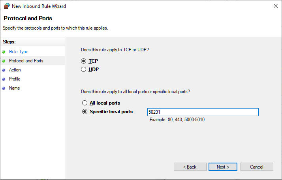Image resolution: width=282 pixels, height=180 pixels.
Task: Close the wizard window with X
Action: [x=274, y=6]
